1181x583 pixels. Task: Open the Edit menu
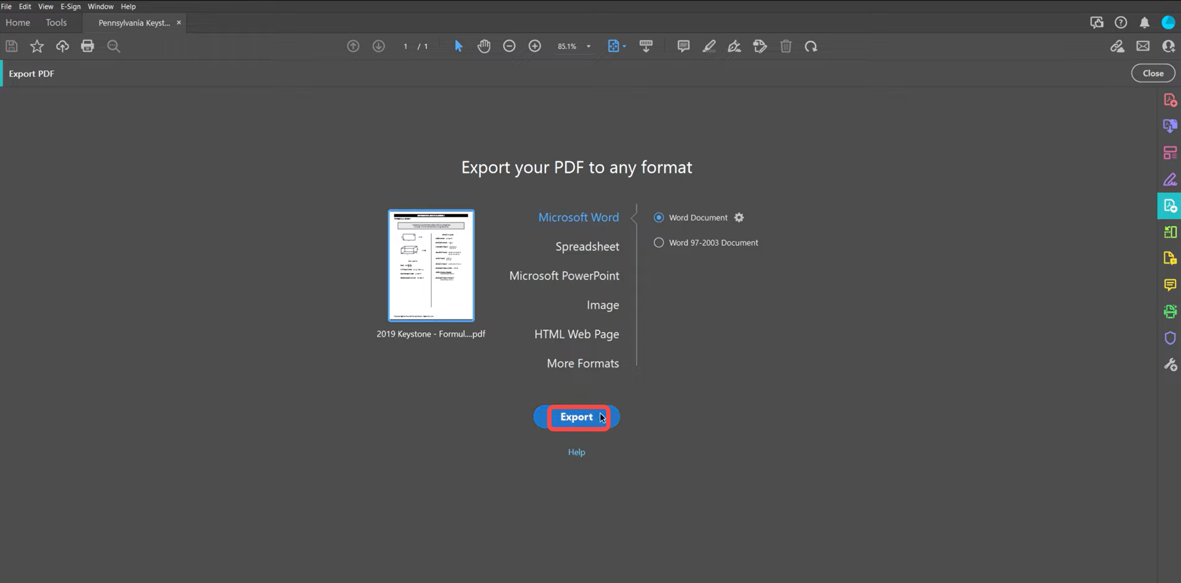[x=25, y=6]
